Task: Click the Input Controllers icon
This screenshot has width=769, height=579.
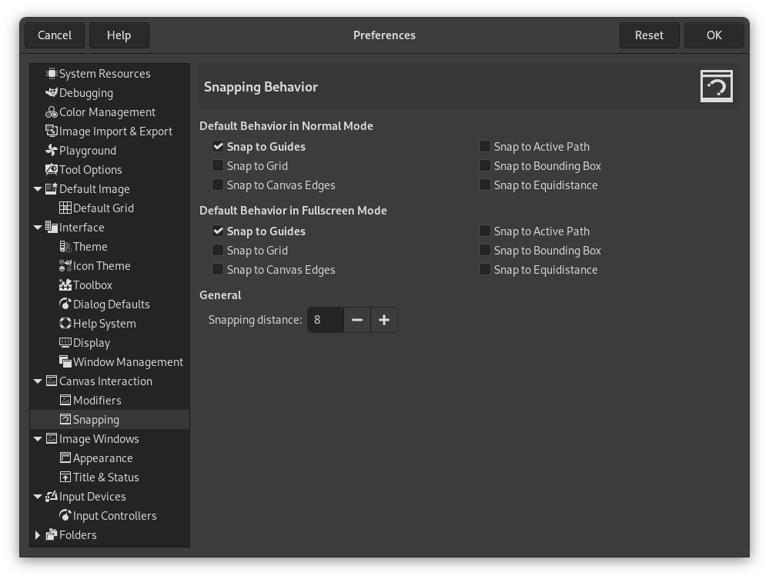Action: coord(64,515)
